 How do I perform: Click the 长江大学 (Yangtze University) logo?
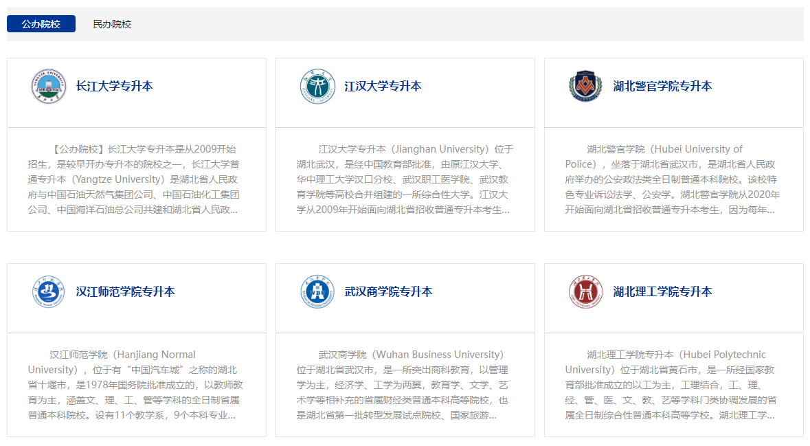[49, 87]
